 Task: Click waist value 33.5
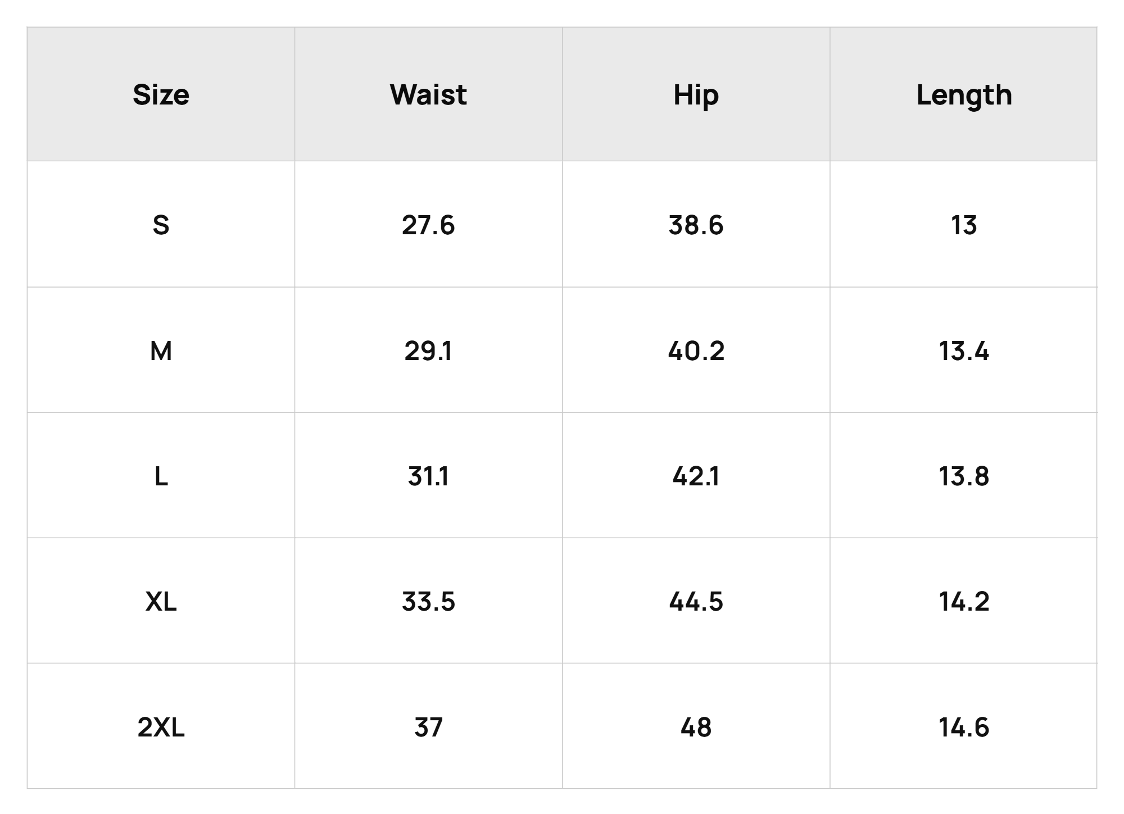point(428,601)
